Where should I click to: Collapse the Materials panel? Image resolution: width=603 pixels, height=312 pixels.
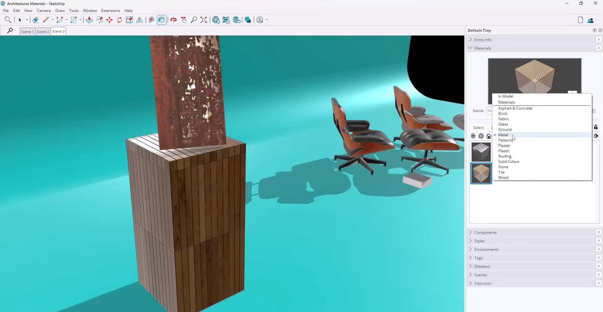coord(471,48)
